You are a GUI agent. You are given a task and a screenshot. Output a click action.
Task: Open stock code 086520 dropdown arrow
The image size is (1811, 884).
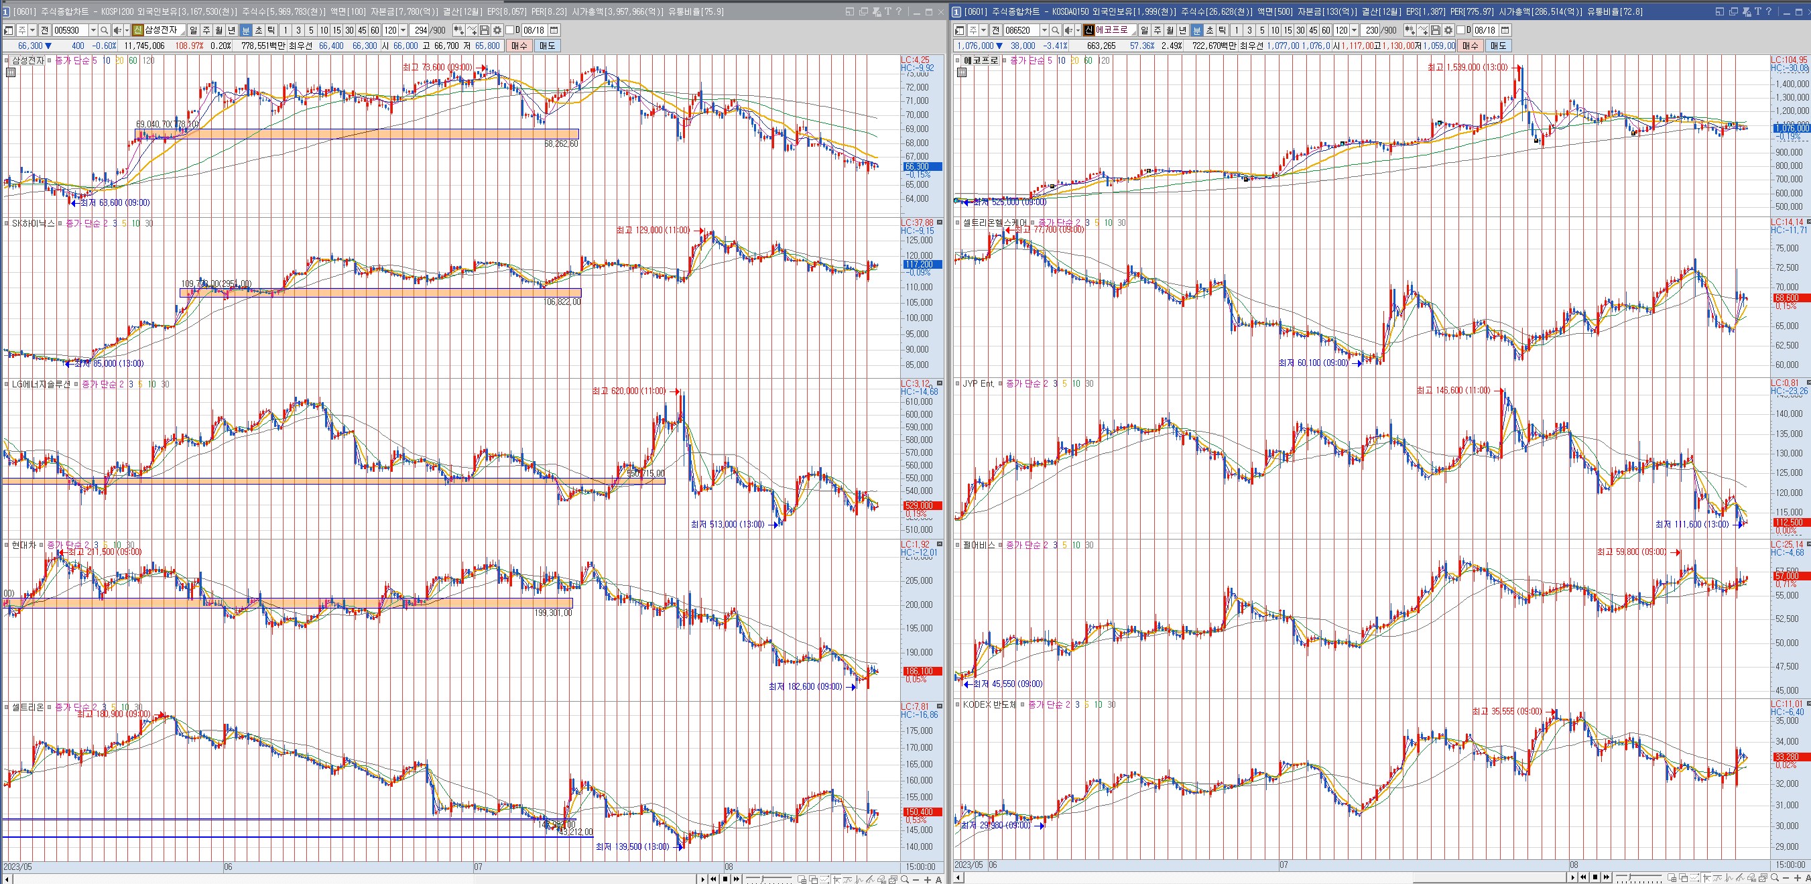pos(1044,30)
